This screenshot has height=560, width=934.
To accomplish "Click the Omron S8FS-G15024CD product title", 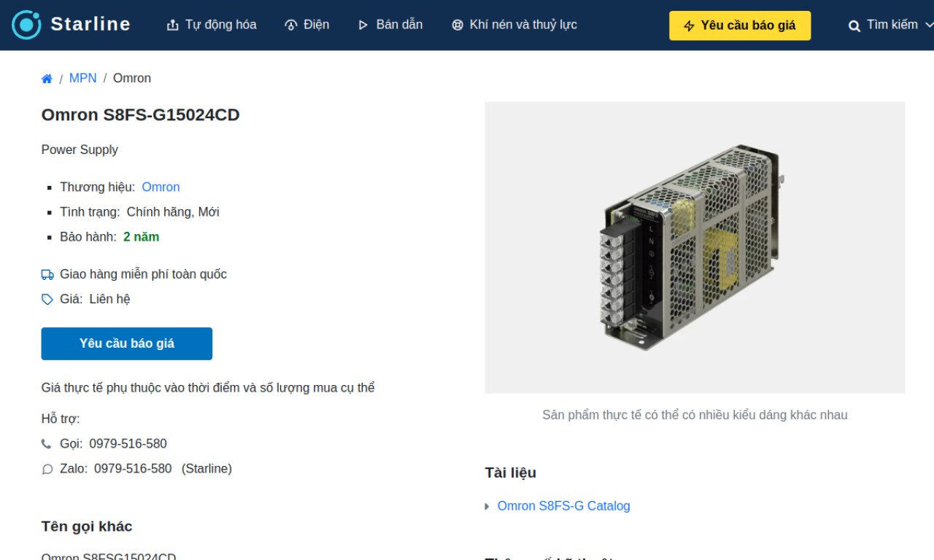I will [140, 114].
